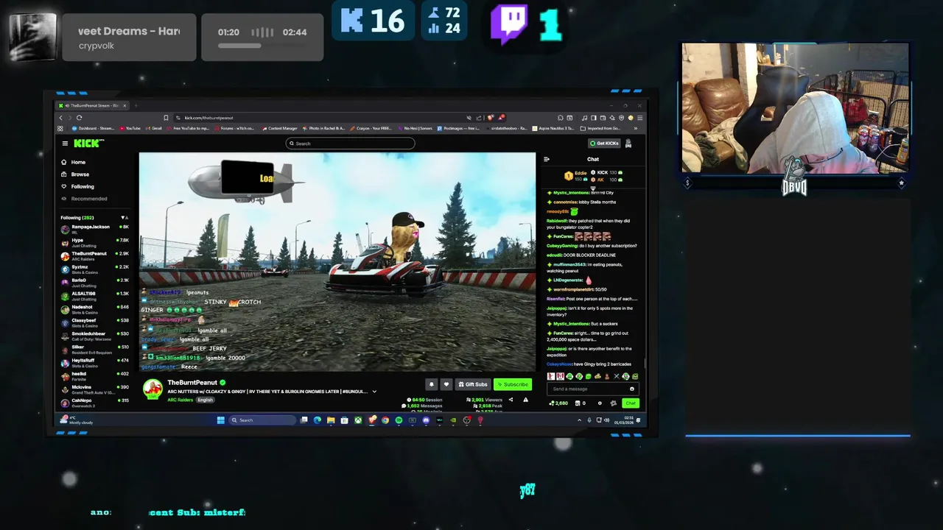Screen dimensions: 943x530
Task: Toggle the Following list sort order
Action: click(x=124, y=218)
